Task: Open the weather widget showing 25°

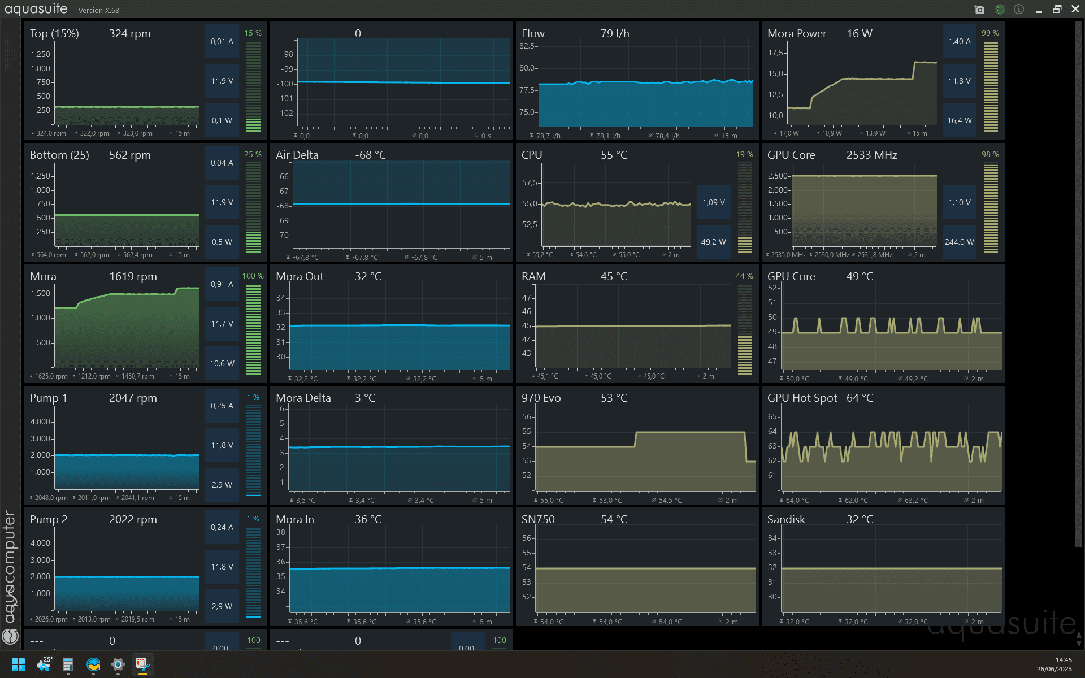Action: tap(44, 664)
